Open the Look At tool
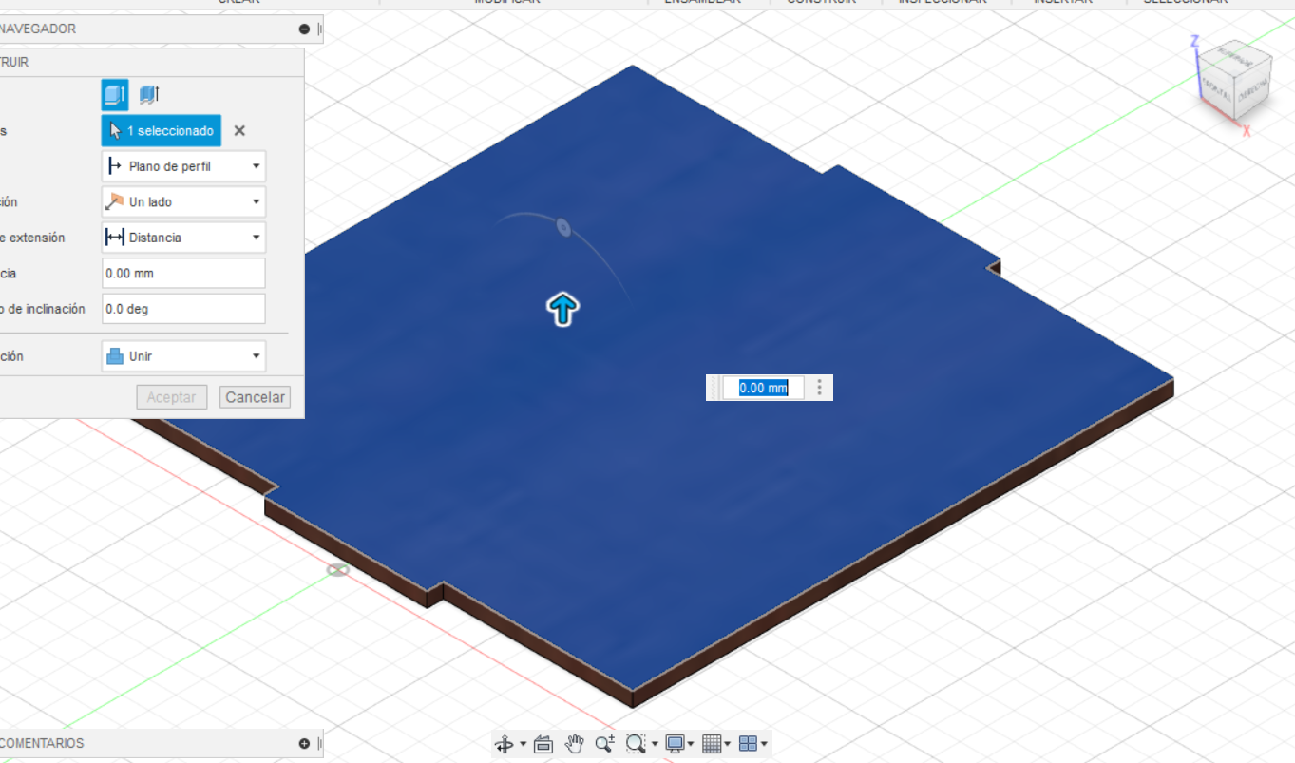 [543, 744]
